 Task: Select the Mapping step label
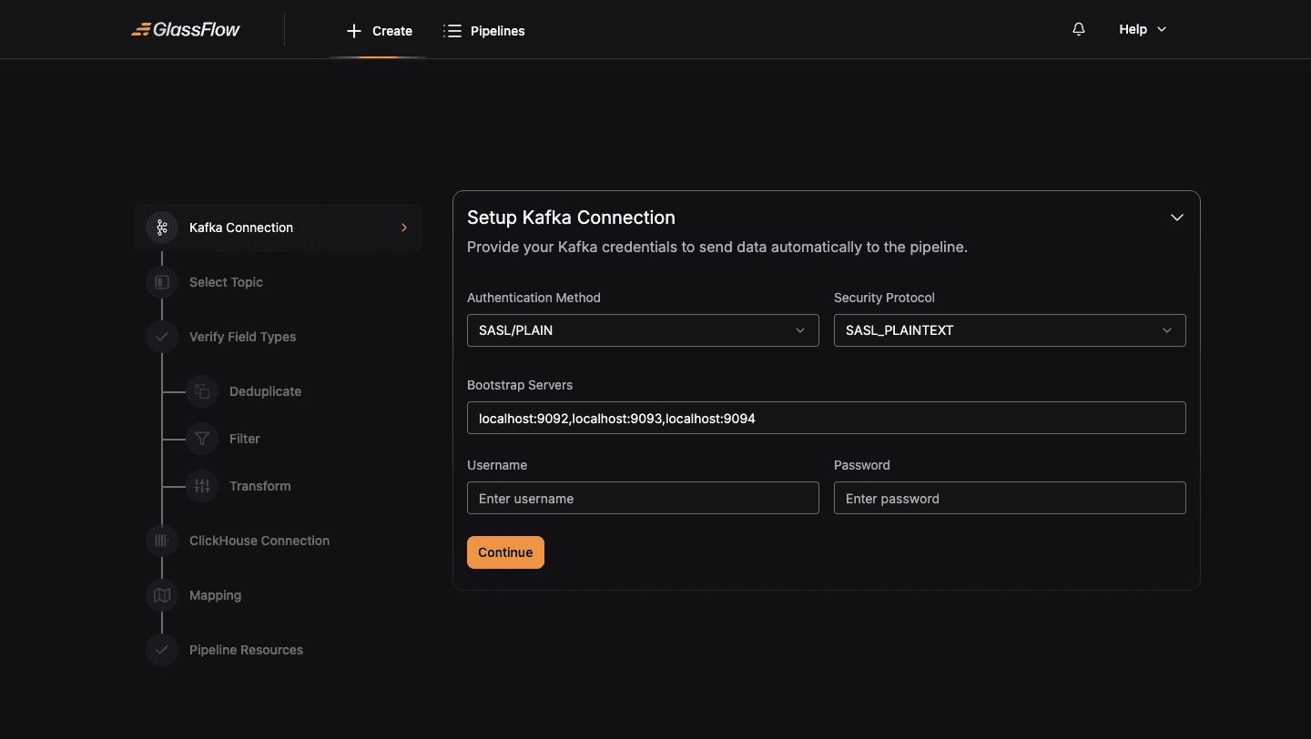216,595
